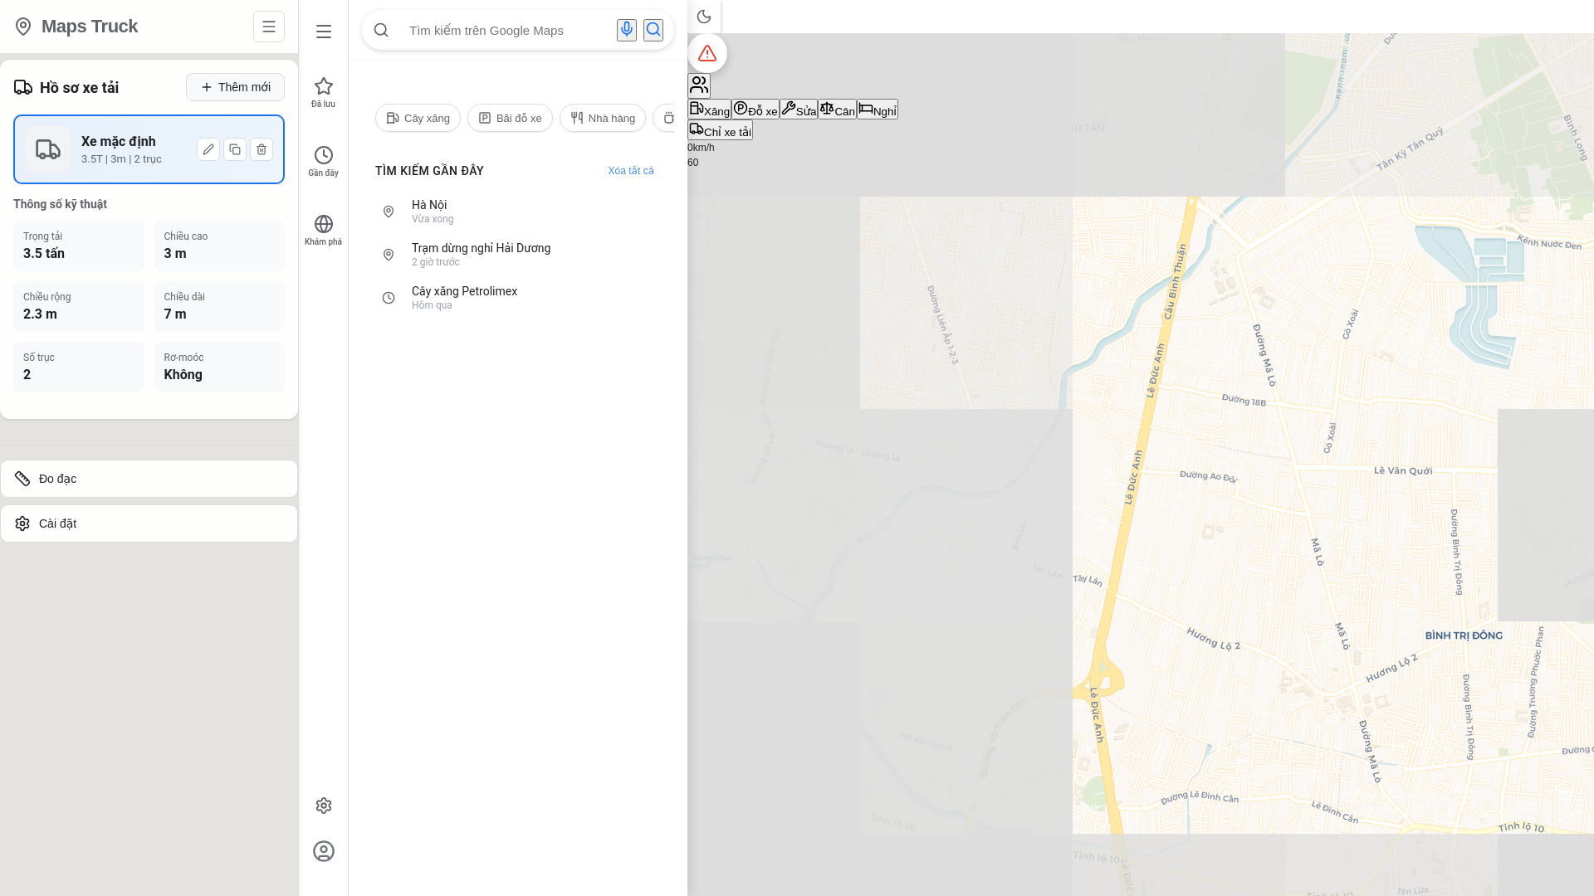Click the Maps Truck location pin logo
The image size is (1594, 896).
point(23,27)
